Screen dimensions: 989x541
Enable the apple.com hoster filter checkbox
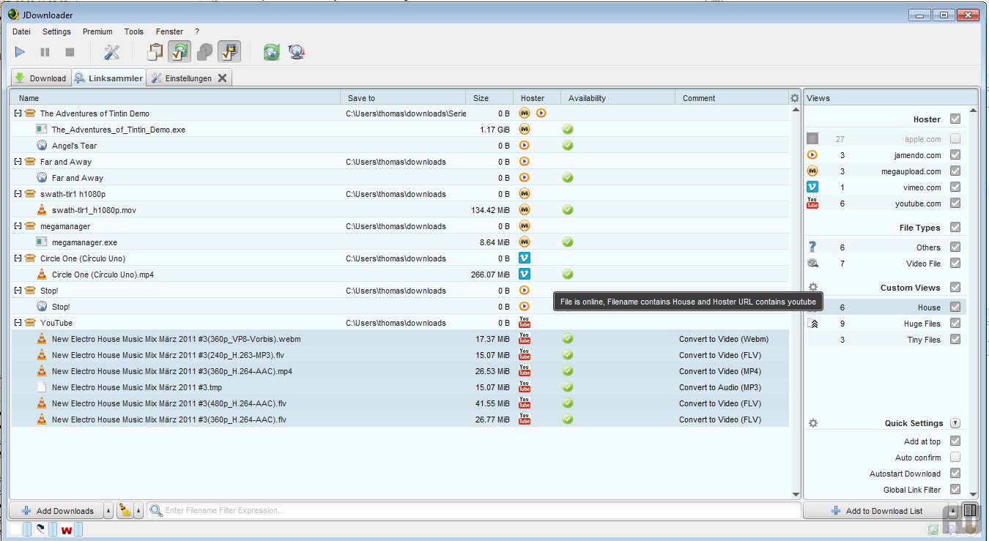click(x=955, y=138)
